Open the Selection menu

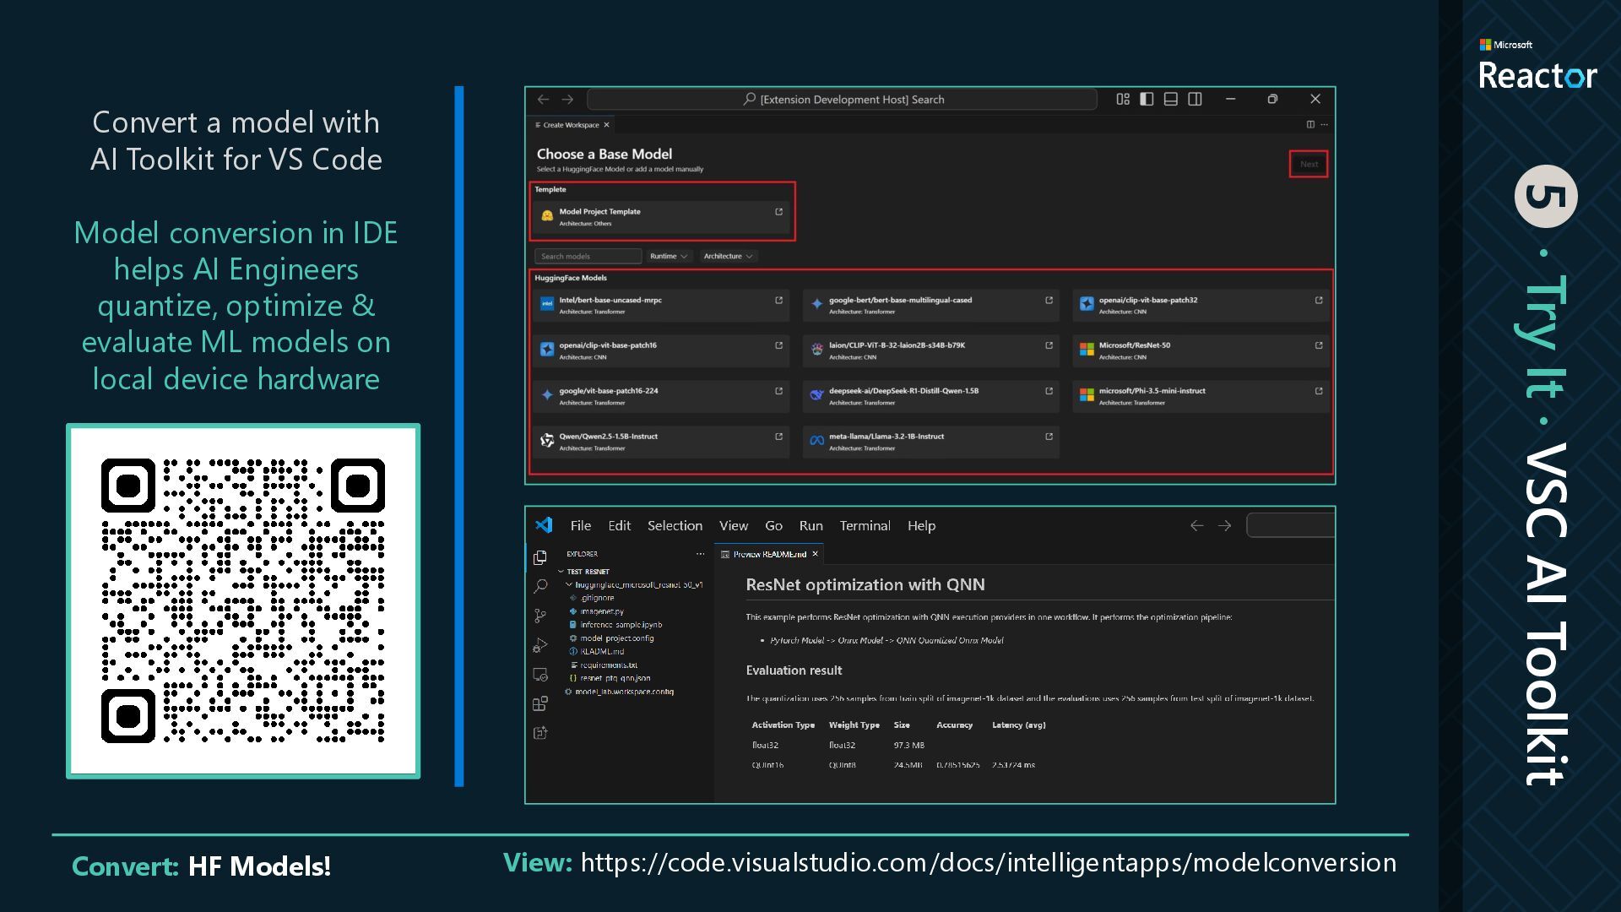tap(675, 525)
